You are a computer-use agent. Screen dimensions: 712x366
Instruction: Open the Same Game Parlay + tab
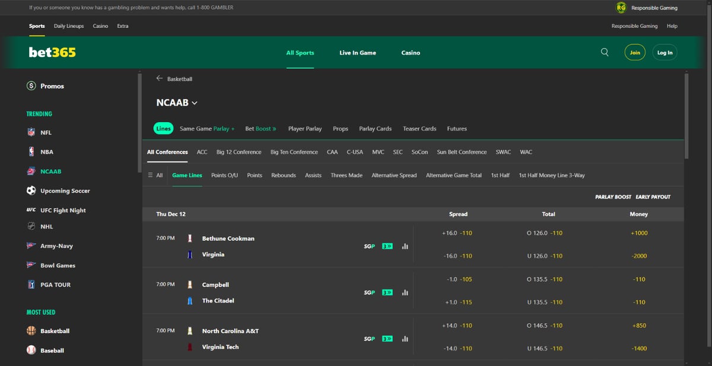pyautogui.click(x=207, y=128)
